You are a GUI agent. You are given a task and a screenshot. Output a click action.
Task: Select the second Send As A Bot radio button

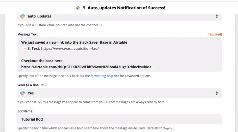click(46, 85)
